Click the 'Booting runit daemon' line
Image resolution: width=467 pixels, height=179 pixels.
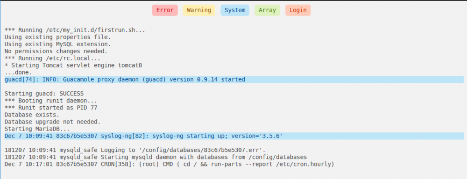click(50, 101)
